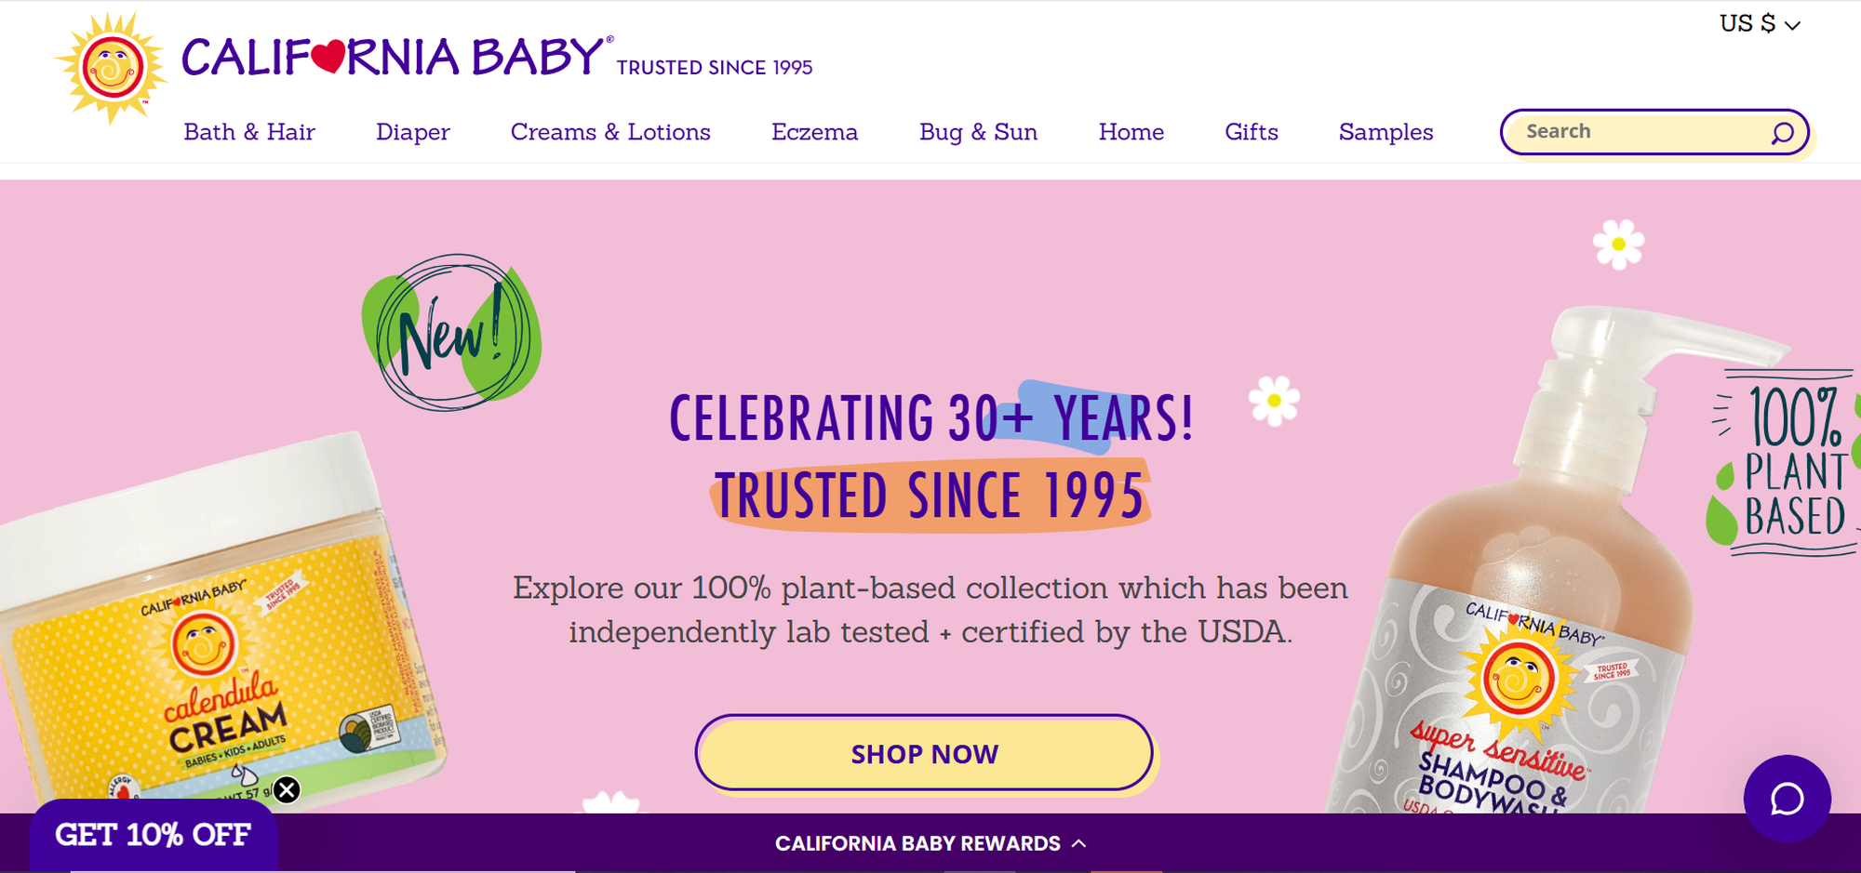Dismiss the discount popup via the X icon
1861x873 pixels.
pyautogui.click(x=287, y=789)
